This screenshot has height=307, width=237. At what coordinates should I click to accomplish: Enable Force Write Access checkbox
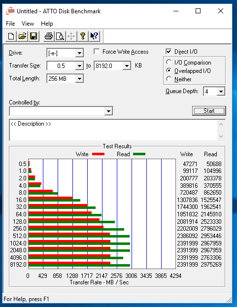coord(97,52)
